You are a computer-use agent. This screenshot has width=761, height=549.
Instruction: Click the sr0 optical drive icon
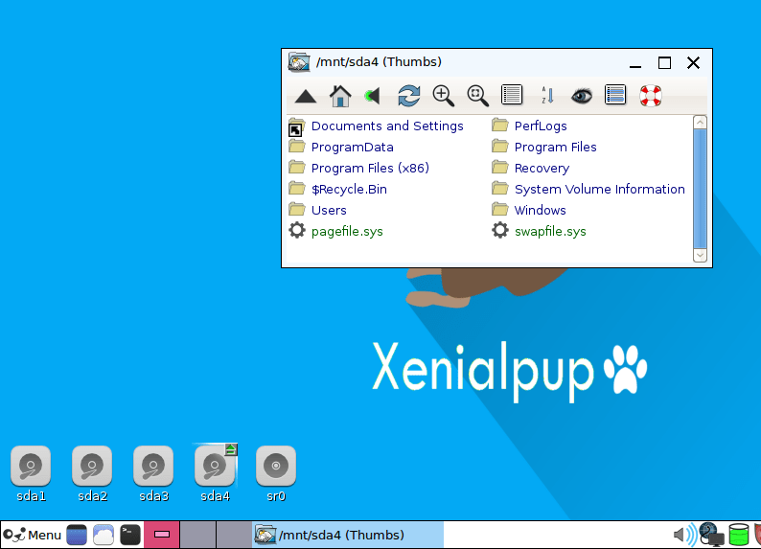point(276,466)
